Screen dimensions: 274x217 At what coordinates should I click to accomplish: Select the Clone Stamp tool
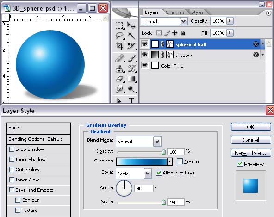[x=119, y=68]
